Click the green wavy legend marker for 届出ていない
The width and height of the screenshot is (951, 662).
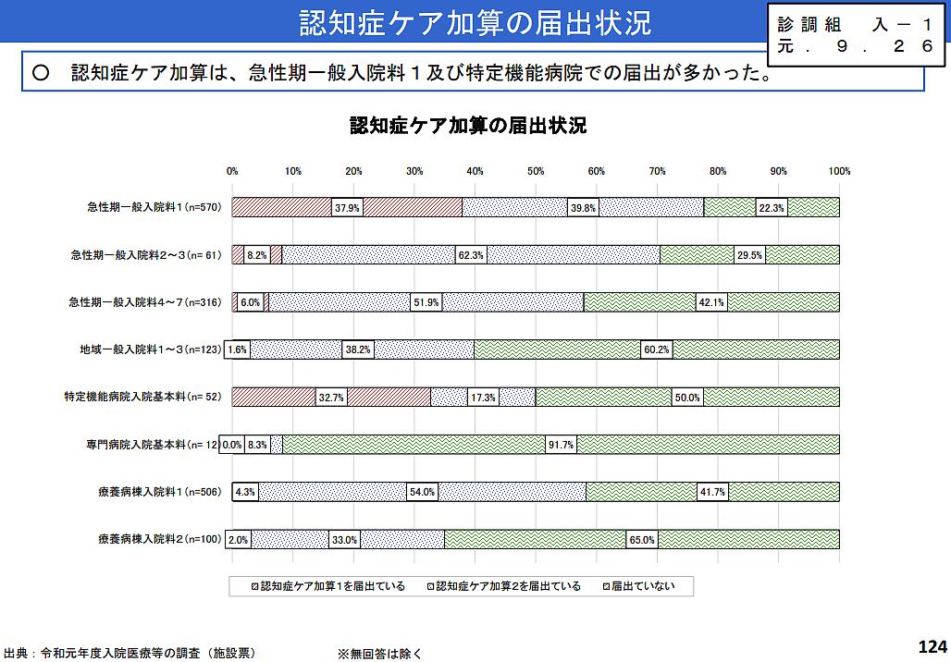click(x=605, y=586)
